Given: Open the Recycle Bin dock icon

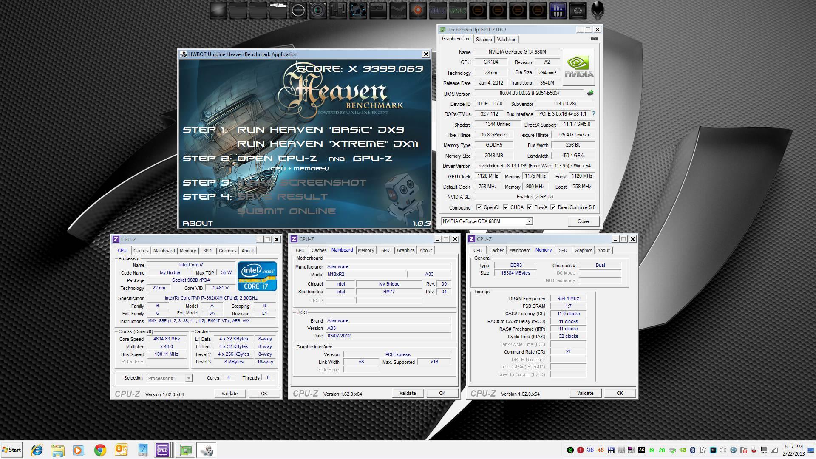Looking at the screenshot, I should [578, 10].
